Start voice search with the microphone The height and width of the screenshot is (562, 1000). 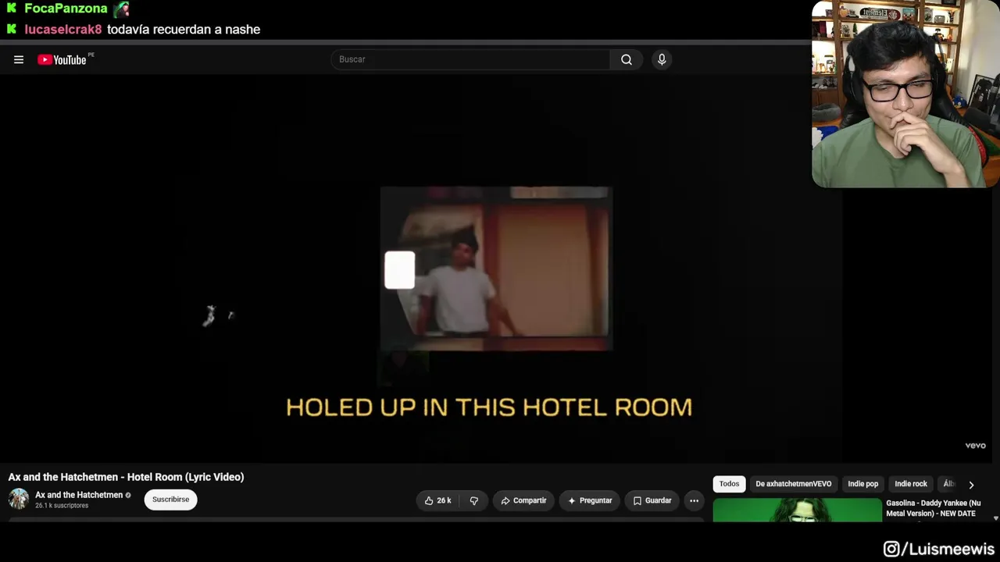(662, 59)
